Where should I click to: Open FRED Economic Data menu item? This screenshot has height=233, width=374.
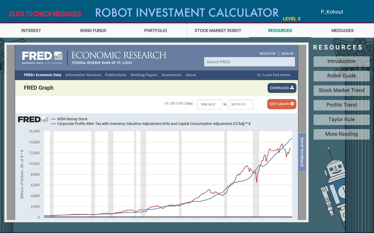coord(42,75)
